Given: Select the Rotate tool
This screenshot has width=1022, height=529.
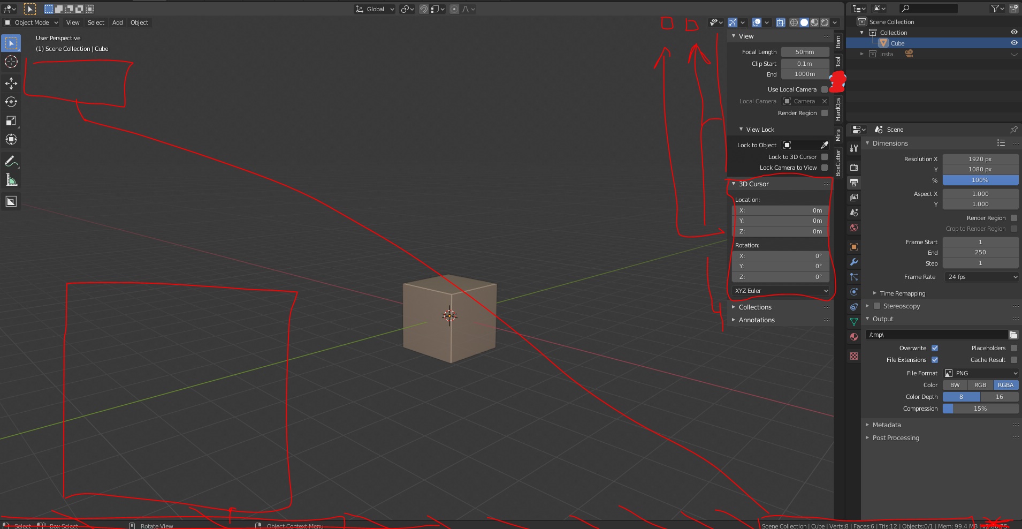Looking at the screenshot, I should 11,102.
